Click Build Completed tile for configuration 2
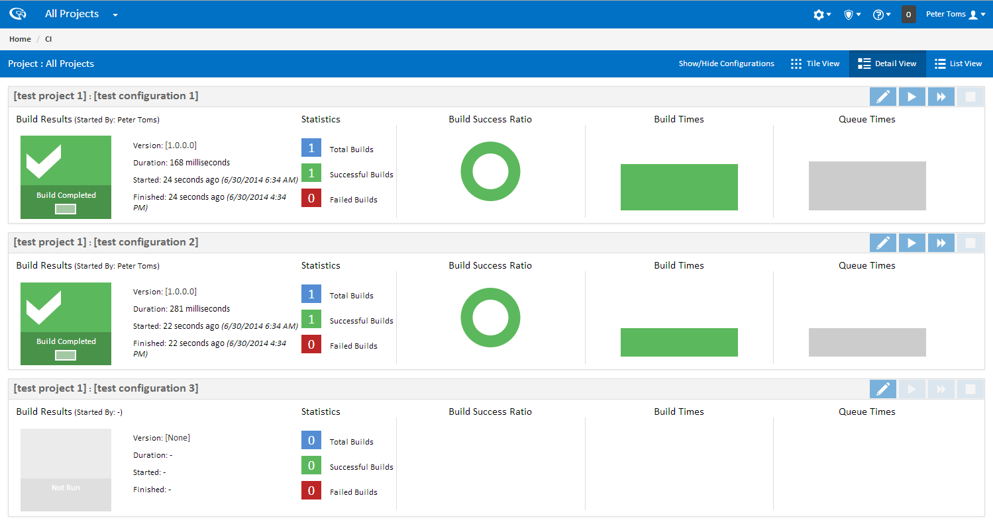 click(x=66, y=324)
